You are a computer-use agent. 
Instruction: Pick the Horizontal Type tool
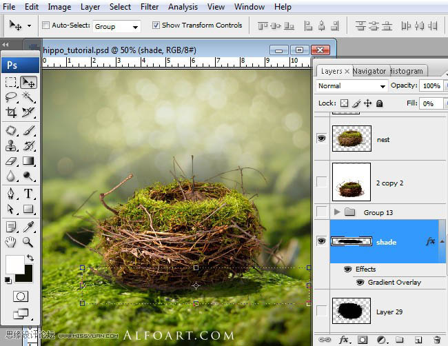[x=28, y=194]
